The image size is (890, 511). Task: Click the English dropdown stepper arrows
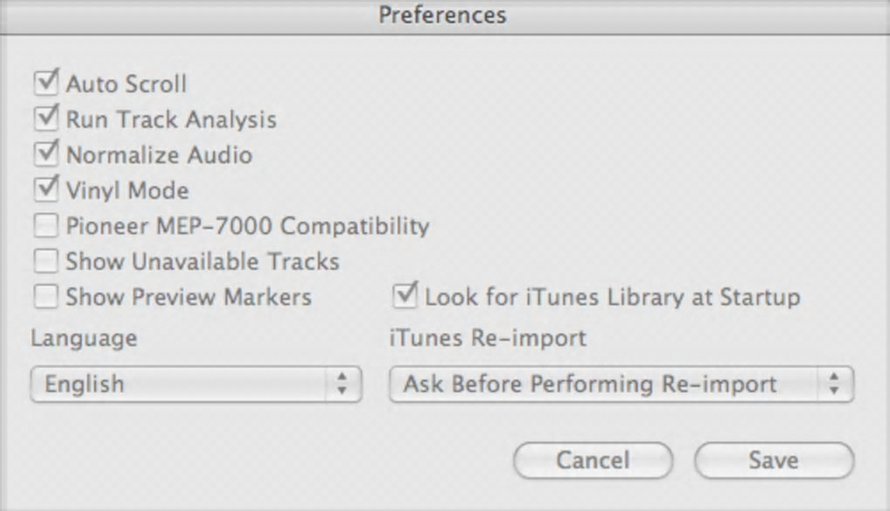click(x=342, y=385)
